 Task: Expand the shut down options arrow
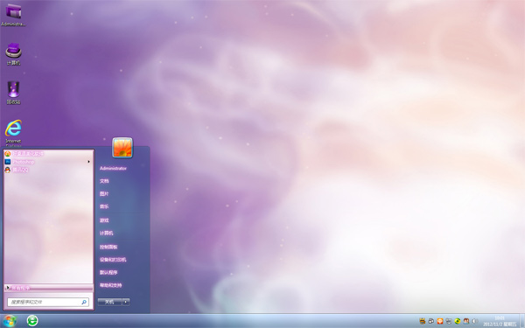126,302
